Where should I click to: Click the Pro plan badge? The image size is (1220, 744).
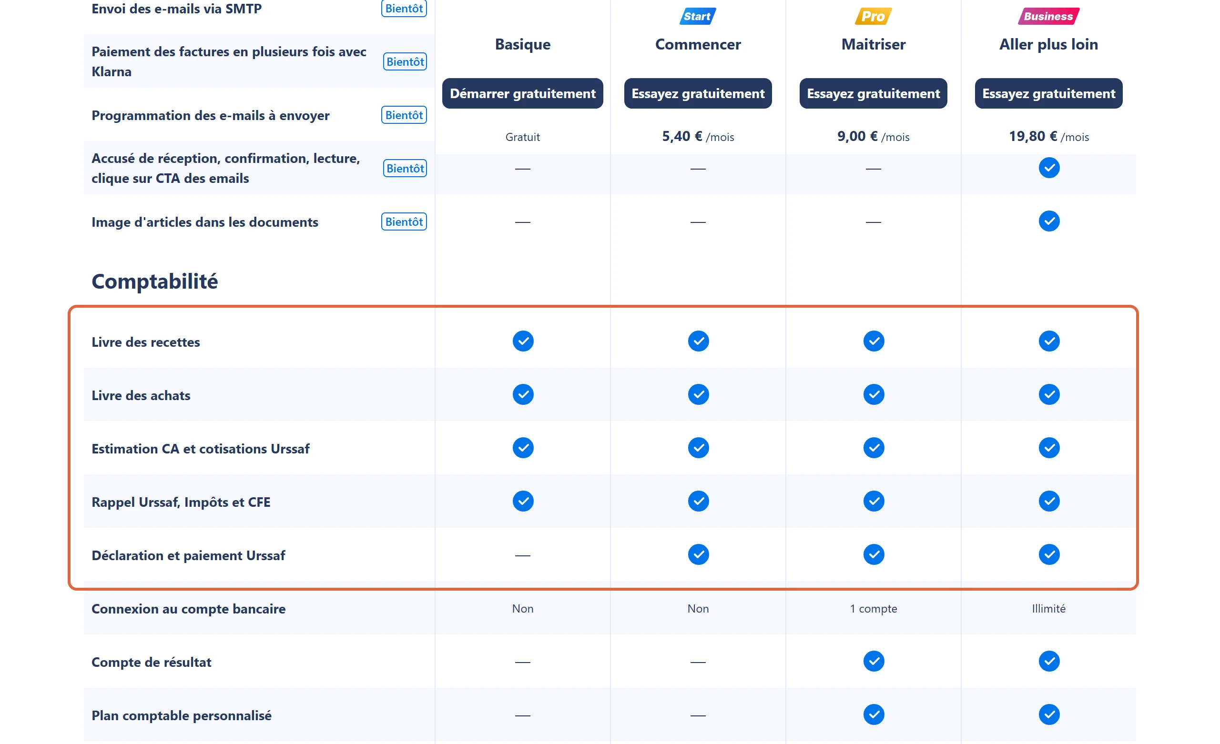873,16
